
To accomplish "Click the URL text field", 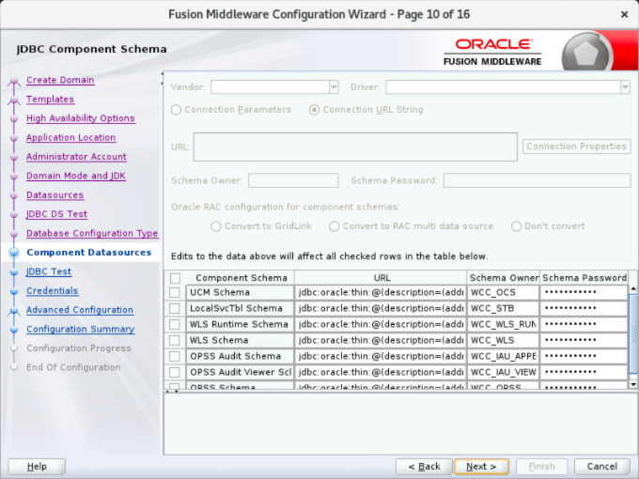I will [x=355, y=147].
